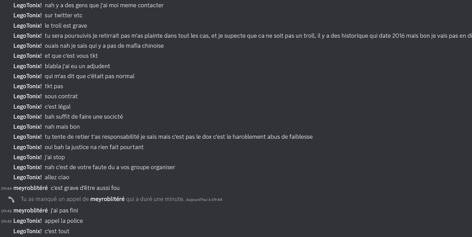
Task: Select LegoTonix! author name beside "c'est légal"
Action: [x=27, y=107]
